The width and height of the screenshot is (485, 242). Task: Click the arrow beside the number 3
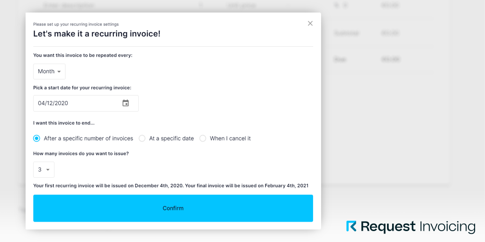tap(48, 170)
